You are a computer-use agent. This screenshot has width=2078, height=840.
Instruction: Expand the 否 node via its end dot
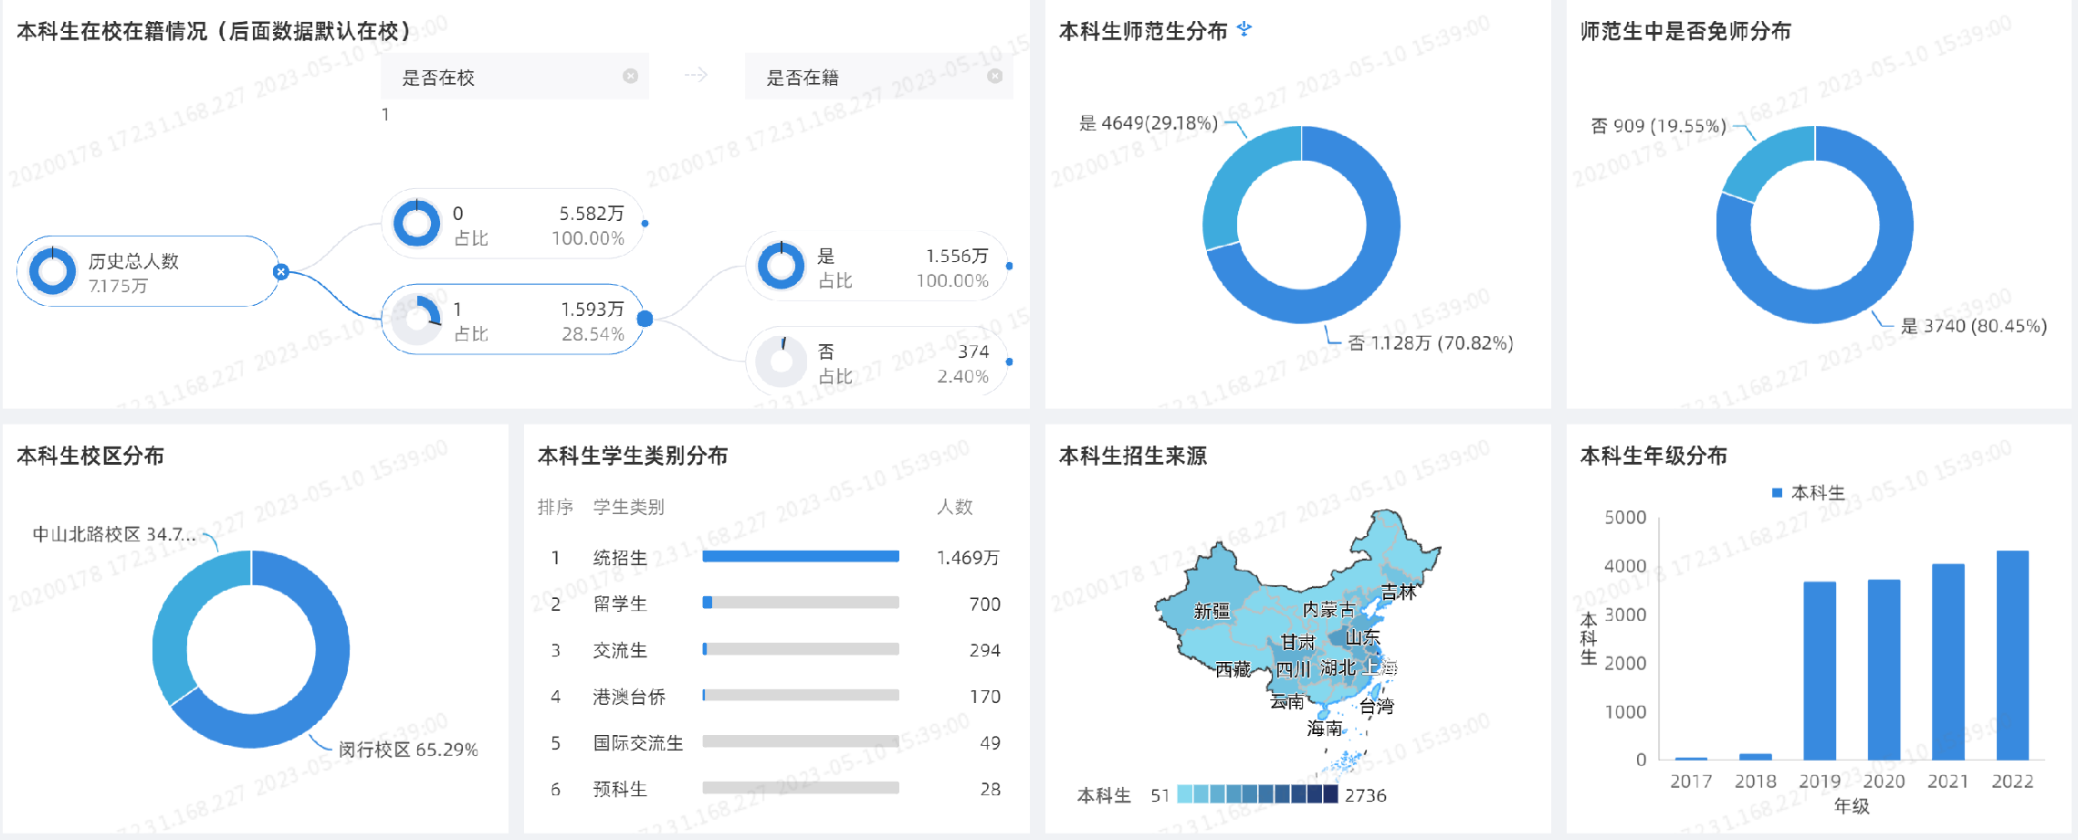[1009, 362]
